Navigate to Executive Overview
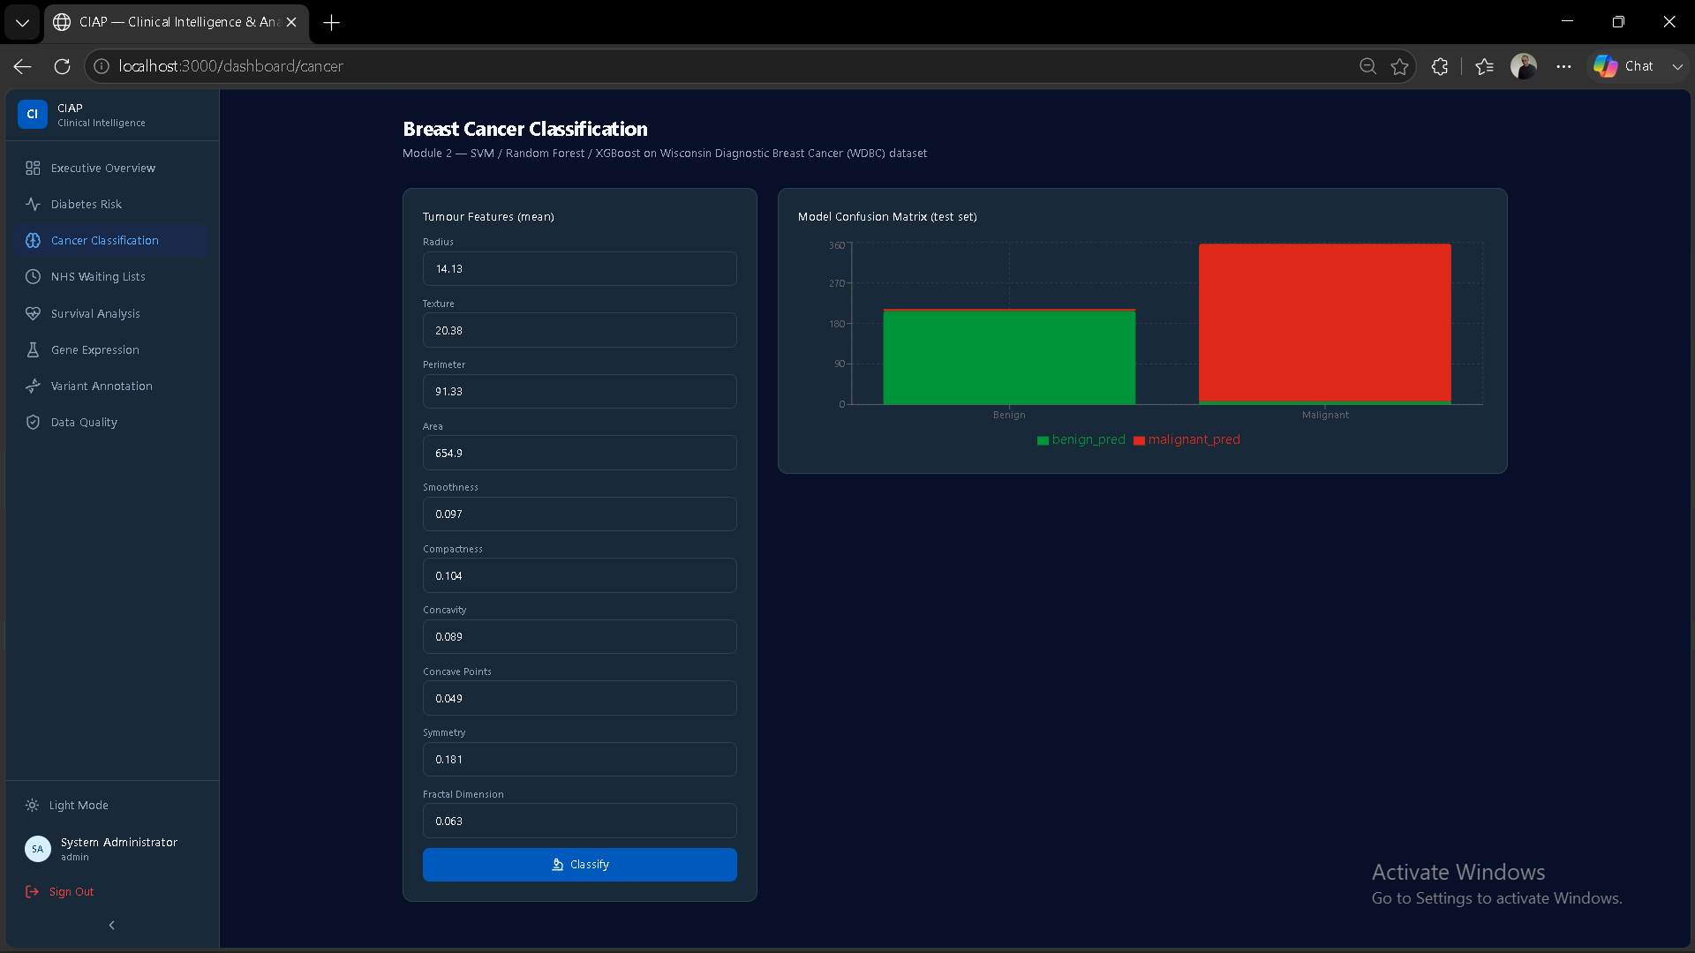The height and width of the screenshot is (953, 1695). [x=112, y=168]
